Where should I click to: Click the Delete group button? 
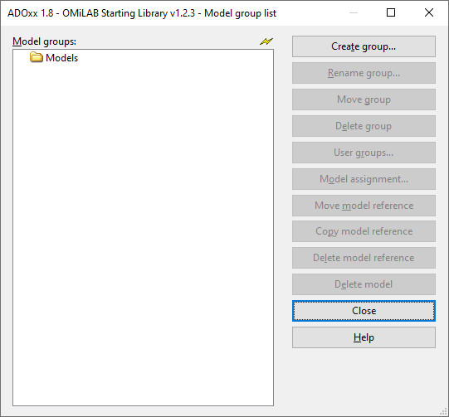click(364, 126)
